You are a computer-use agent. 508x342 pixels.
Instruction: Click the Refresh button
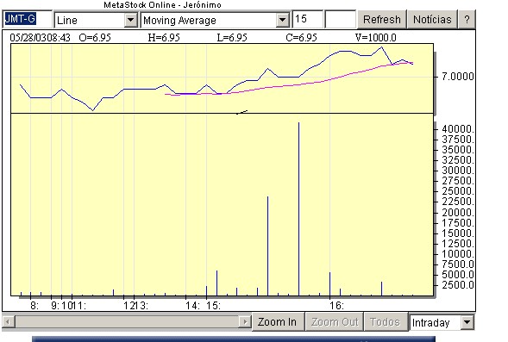click(382, 20)
